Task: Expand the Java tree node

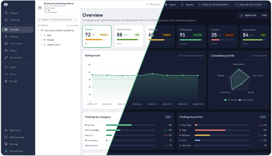Action: coord(41,35)
